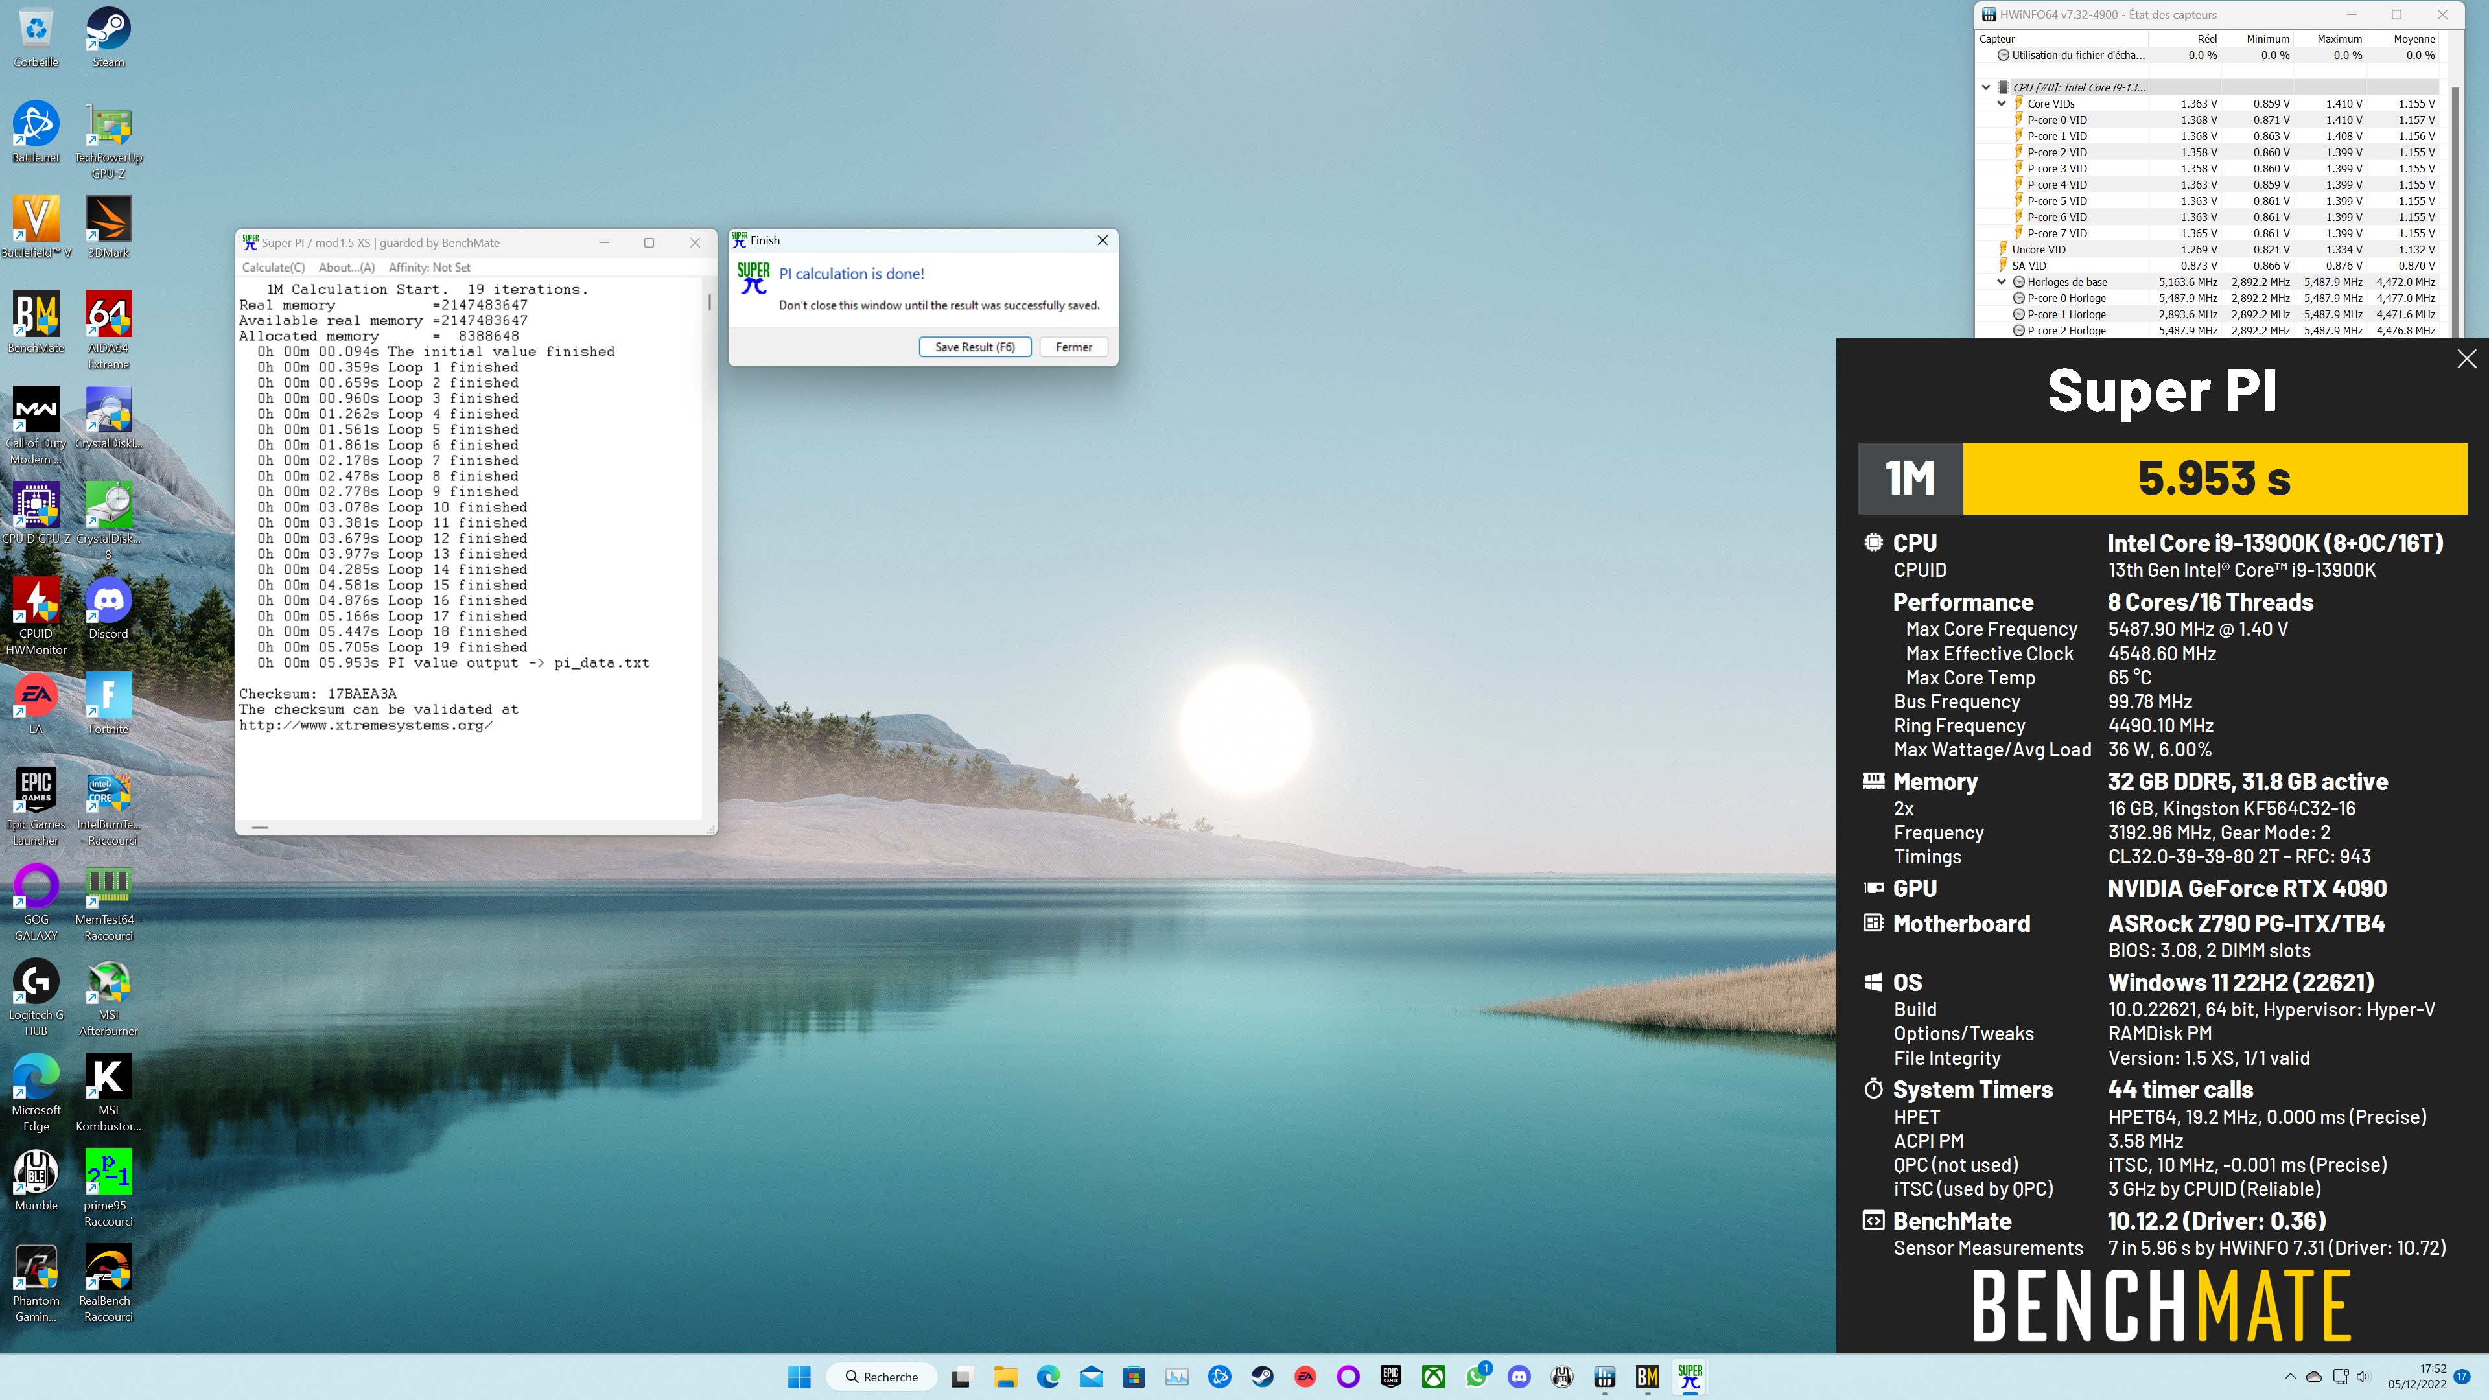Select the Phantom Gaming desktop icon
Screen dimensions: 2489x1400
36,1283
